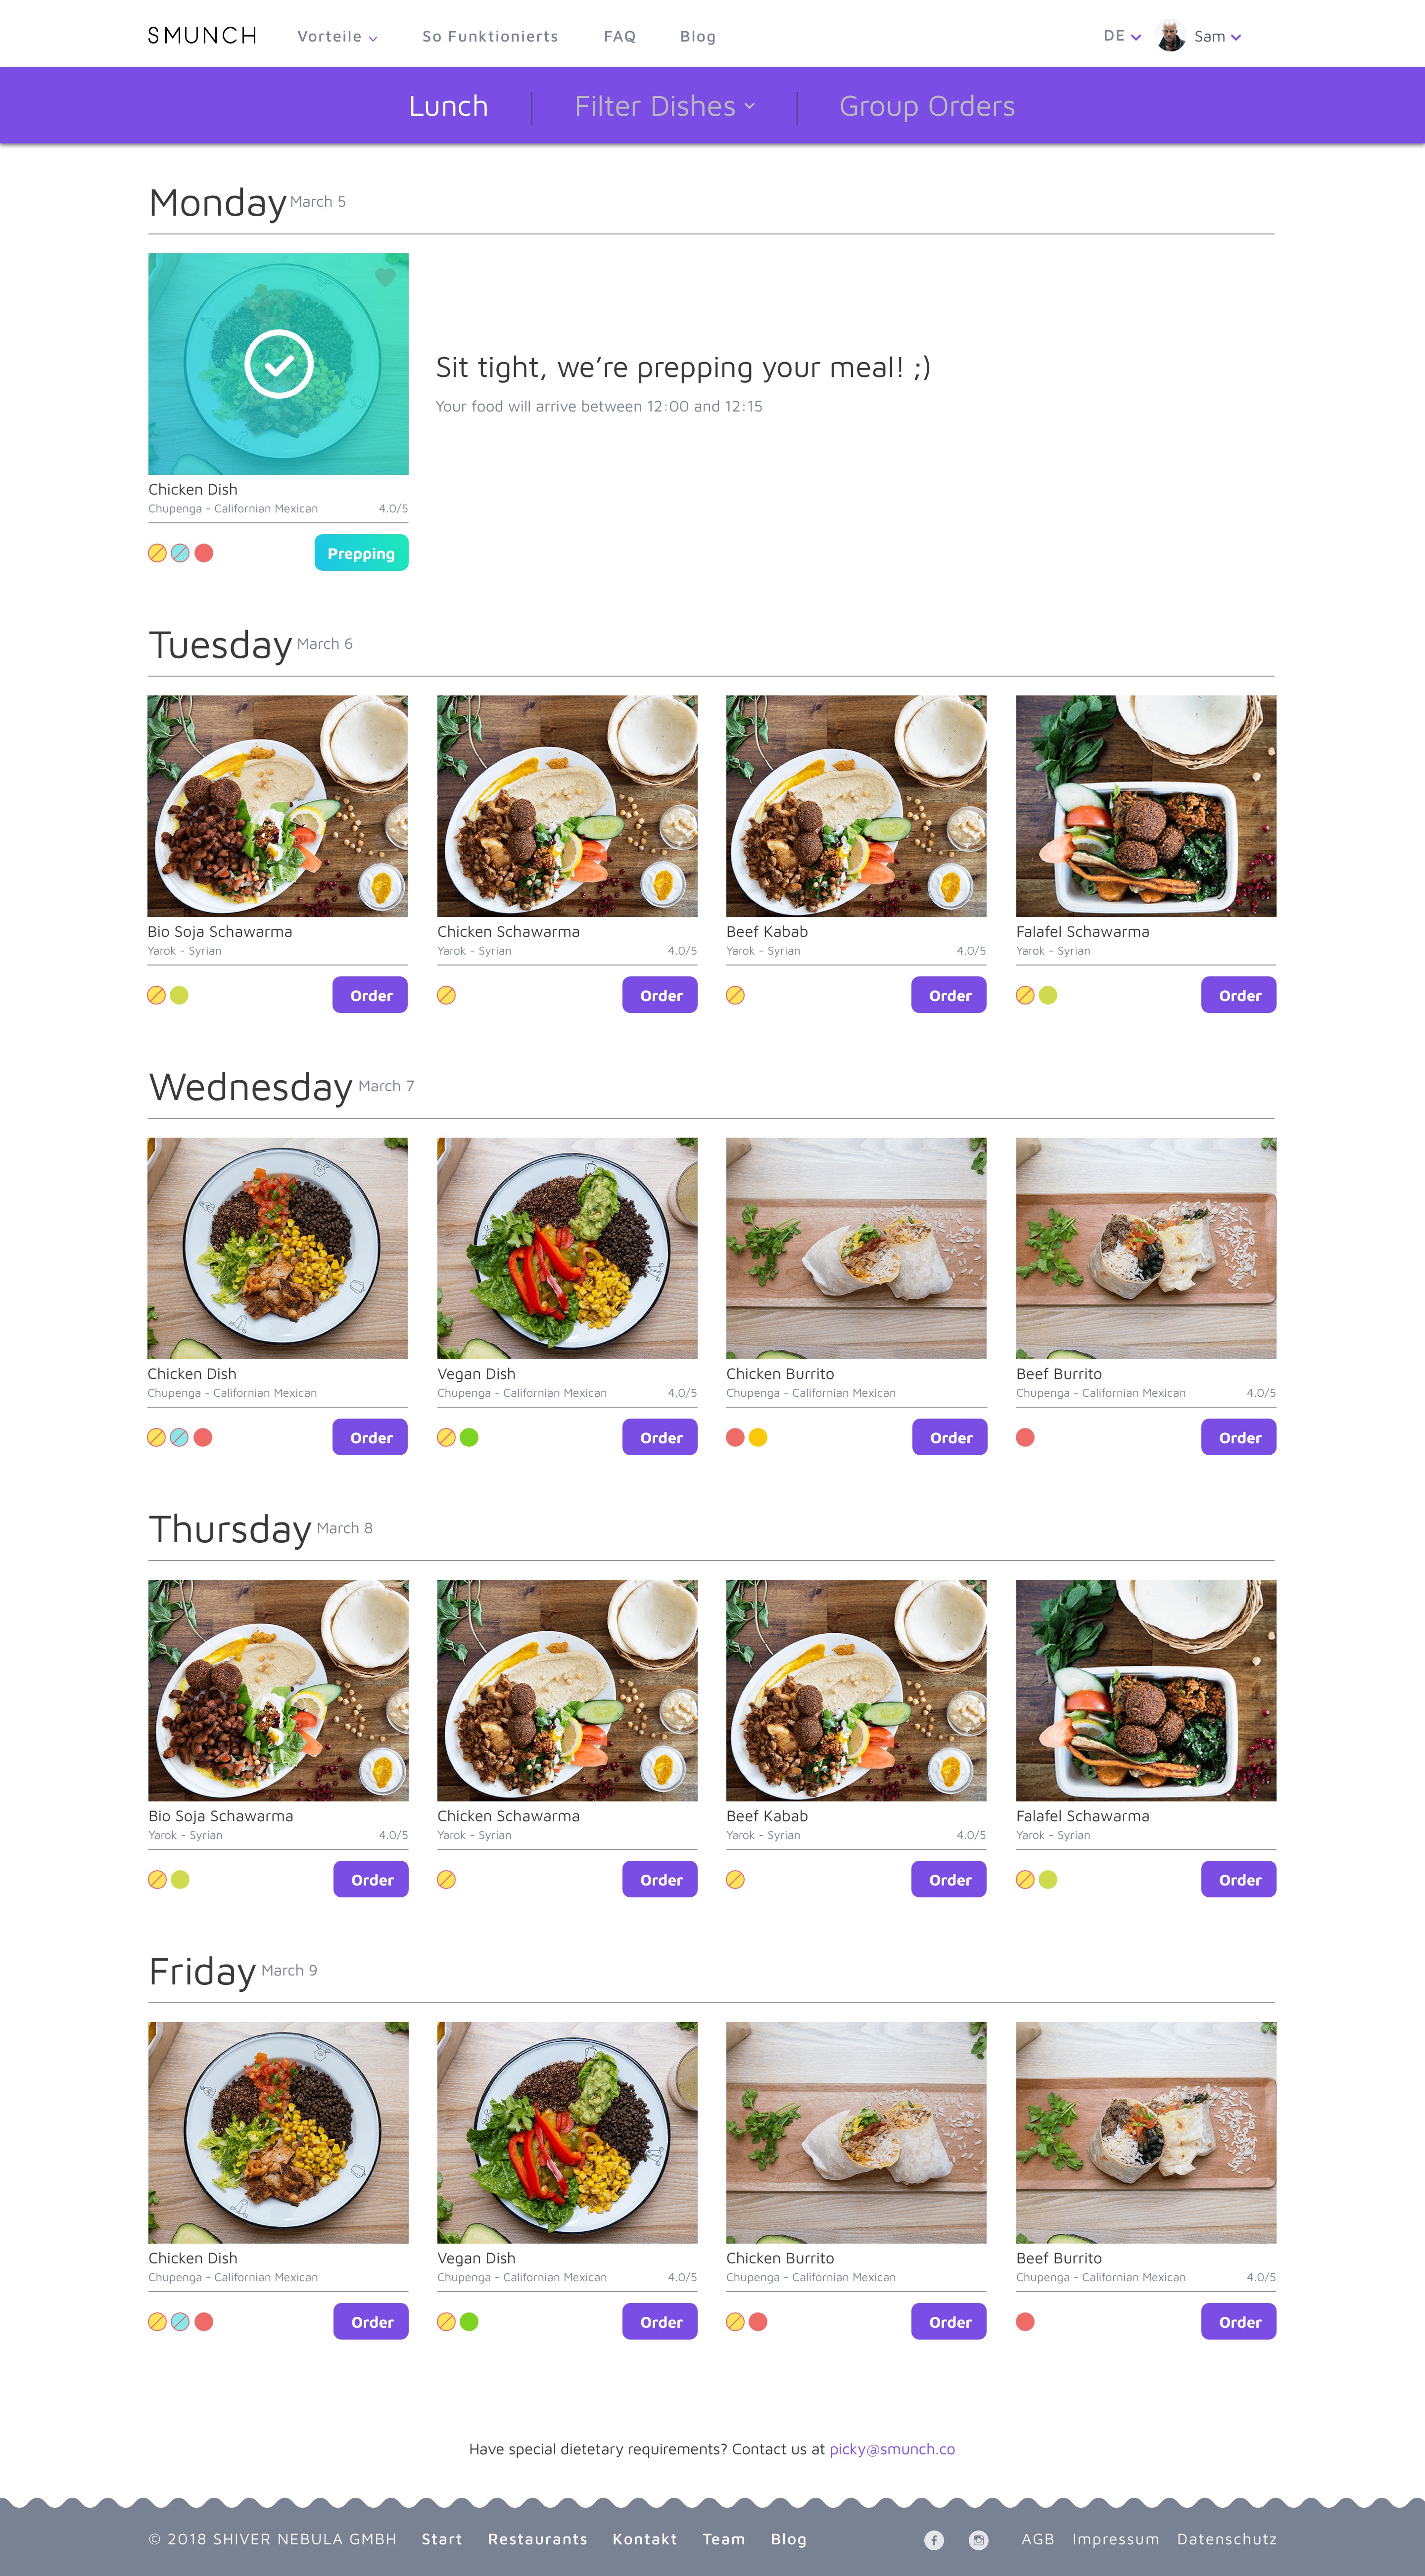The image size is (1425, 2576).
Task: Select the Lunch tab
Action: point(448,106)
